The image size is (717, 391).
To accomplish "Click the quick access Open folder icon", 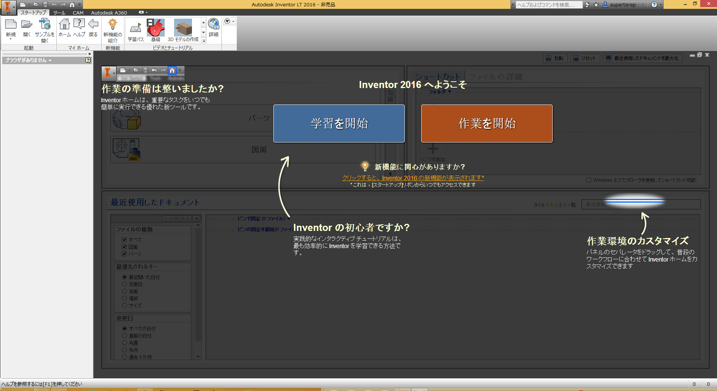I will (36, 4).
